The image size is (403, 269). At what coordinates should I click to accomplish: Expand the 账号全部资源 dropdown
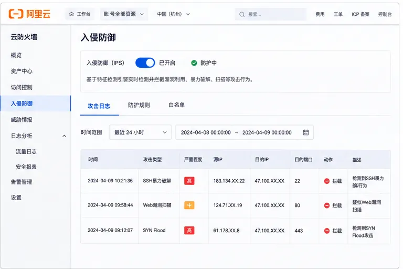point(124,14)
